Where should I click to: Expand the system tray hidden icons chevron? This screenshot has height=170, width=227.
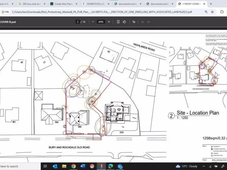(x=204, y=166)
